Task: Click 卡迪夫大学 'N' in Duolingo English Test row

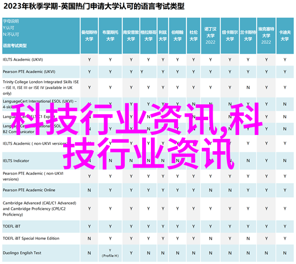Action: (285, 253)
